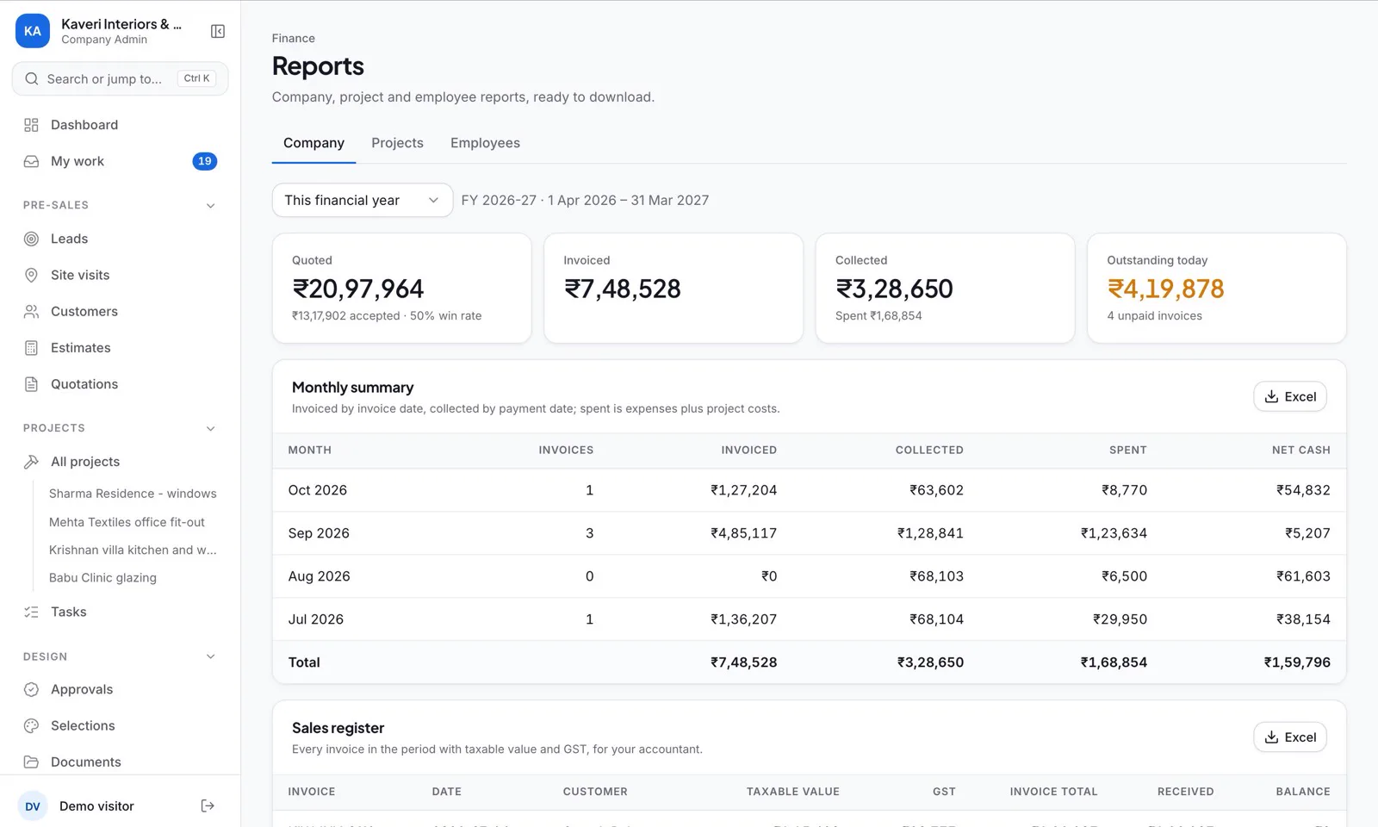Screen dimensions: 1378x827
Task: Click the Outstanding ₹4,19,878 amount
Action: [x=1165, y=289]
